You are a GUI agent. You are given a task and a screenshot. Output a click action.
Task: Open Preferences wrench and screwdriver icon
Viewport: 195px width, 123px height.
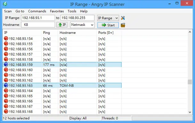(123, 18)
